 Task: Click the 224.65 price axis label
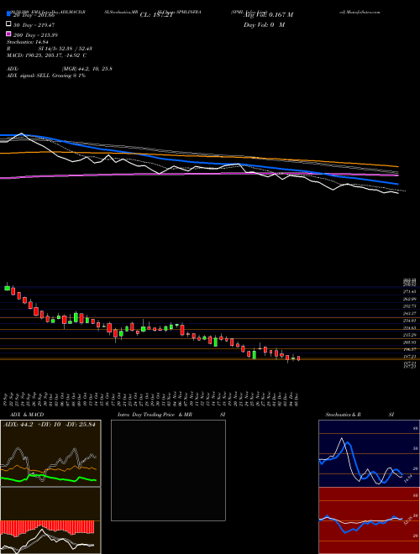[x=411, y=328]
